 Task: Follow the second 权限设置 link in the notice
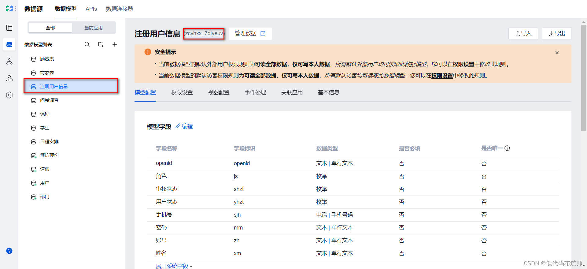click(442, 76)
